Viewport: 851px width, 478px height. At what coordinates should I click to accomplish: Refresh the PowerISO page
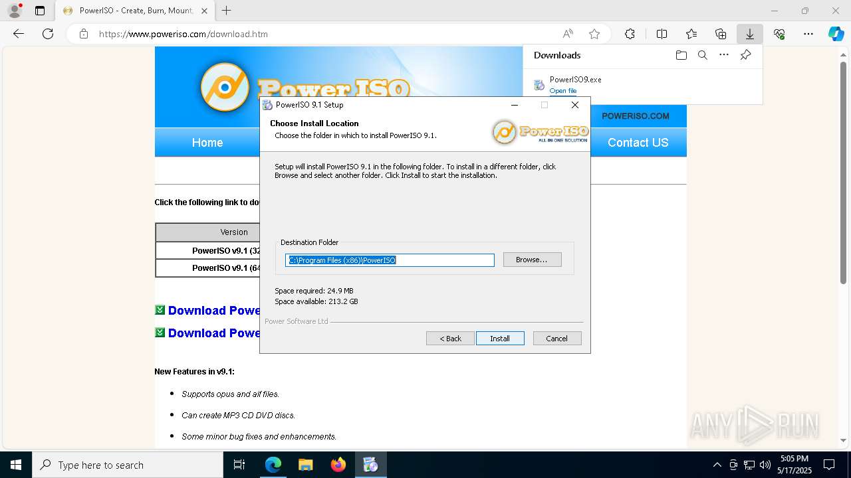point(48,34)
